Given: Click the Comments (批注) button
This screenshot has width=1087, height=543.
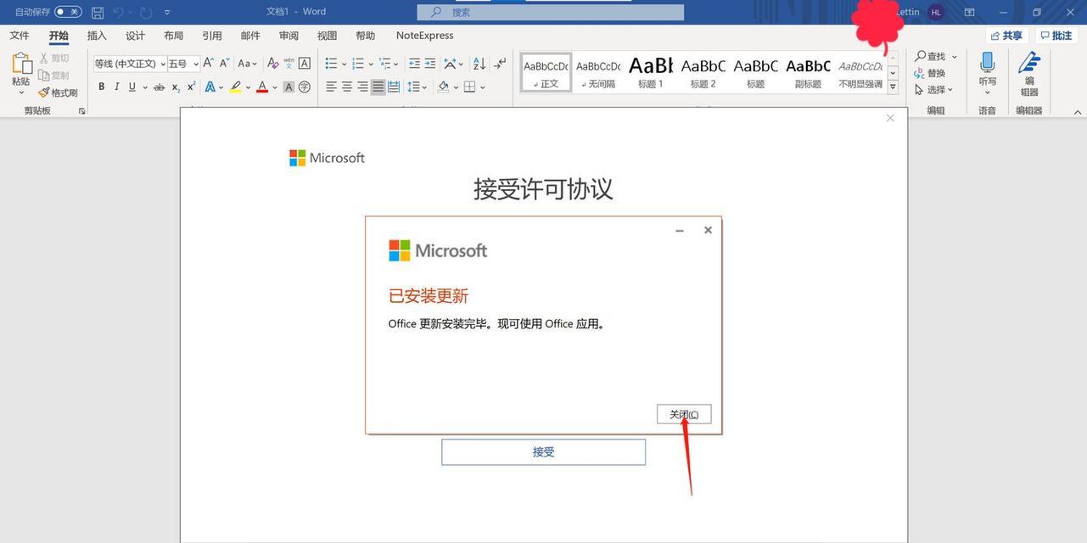Looking at the screenshot, I should pos(1056,36).
